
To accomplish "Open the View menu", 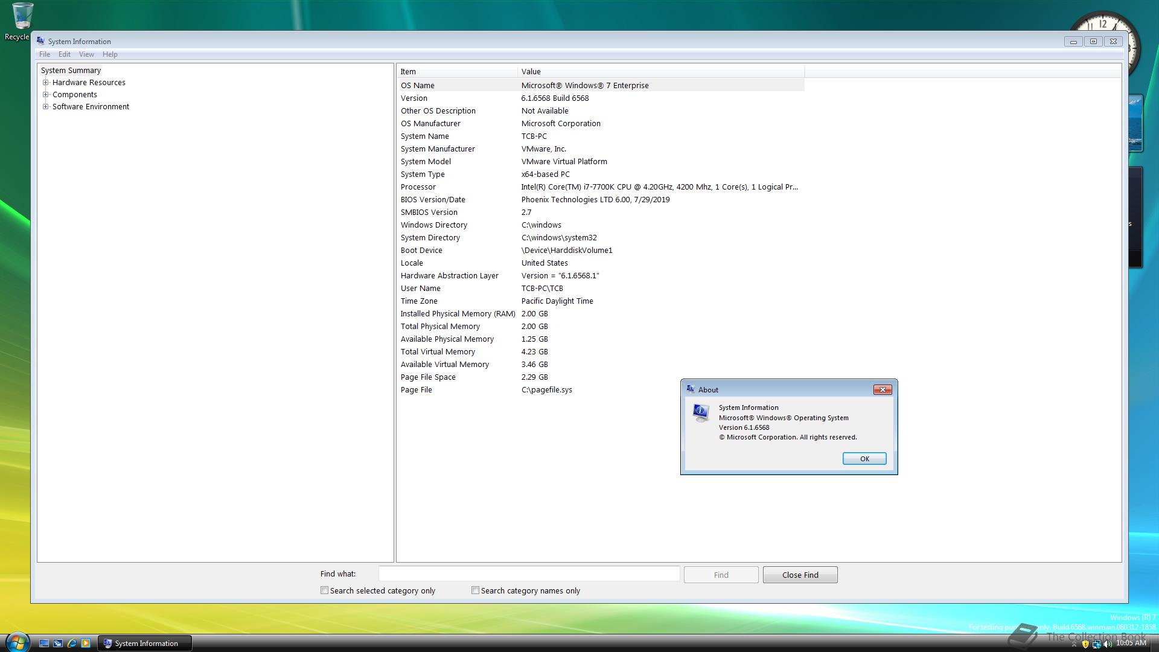I will [86, 54].
